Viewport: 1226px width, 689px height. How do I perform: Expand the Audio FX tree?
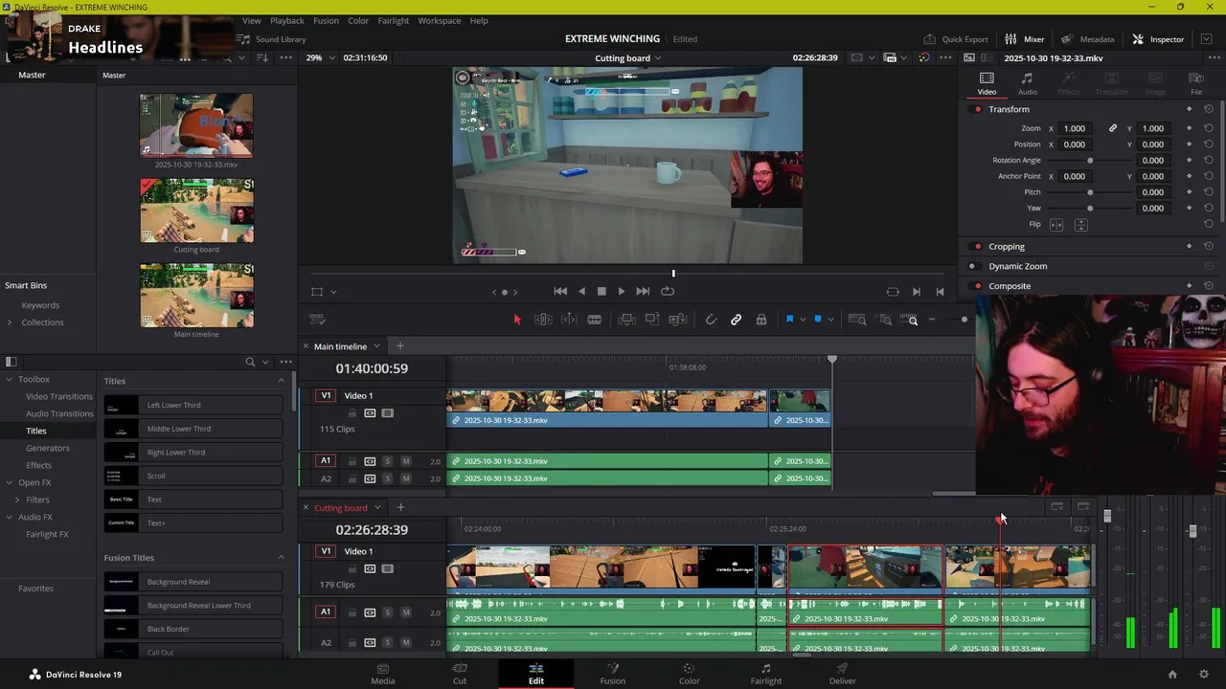[x=10, y=518]
